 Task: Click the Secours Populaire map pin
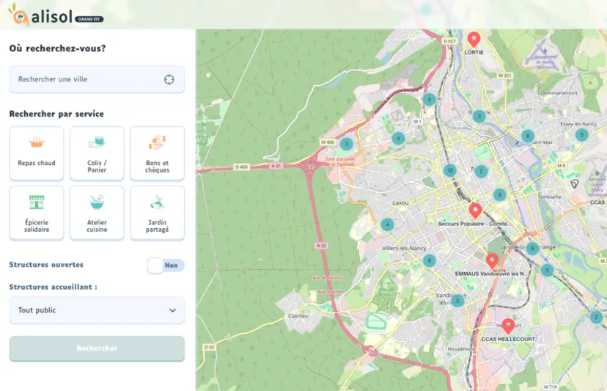[475, 211]
